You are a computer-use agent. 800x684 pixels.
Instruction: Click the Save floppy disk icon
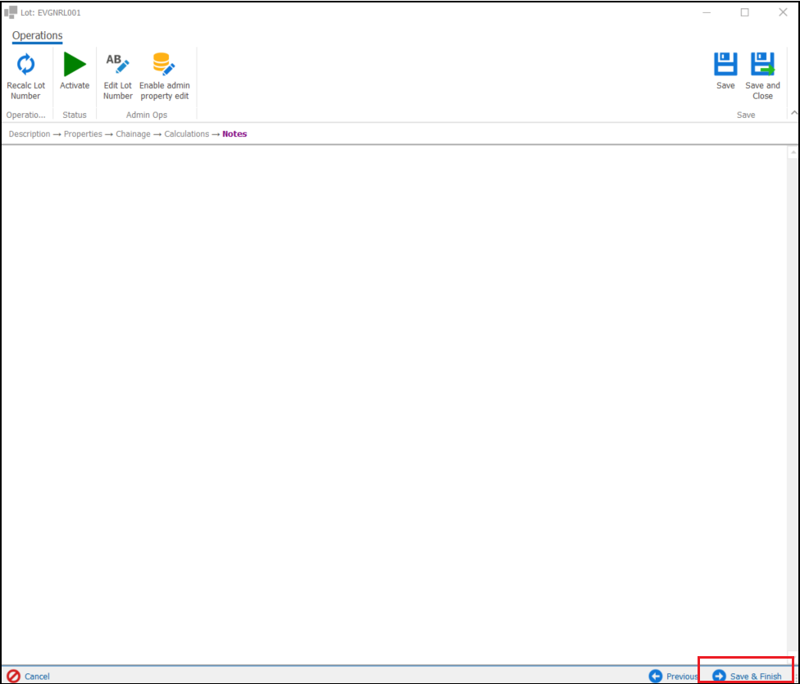(725, 65)
